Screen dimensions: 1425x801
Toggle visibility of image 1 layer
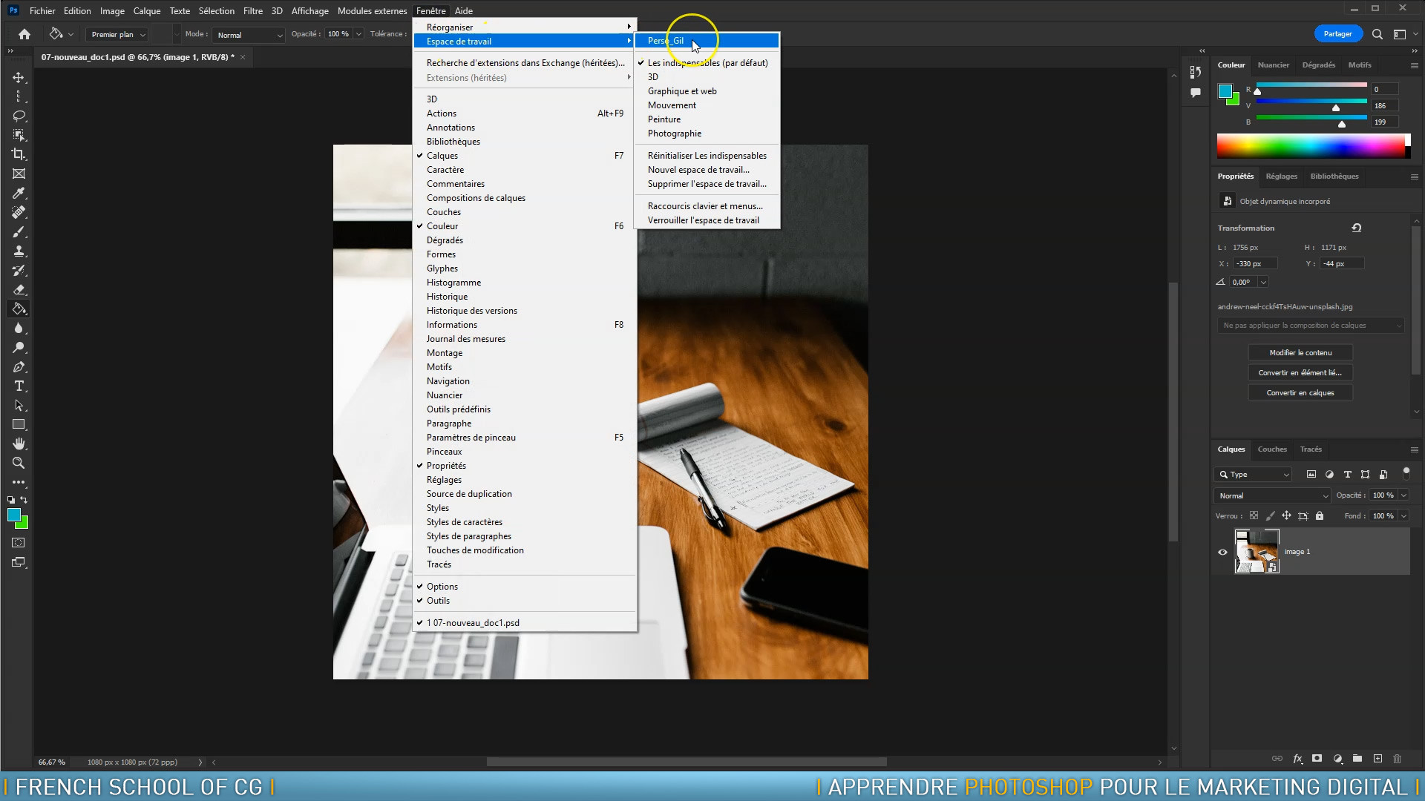click(x=1222, y=552)
